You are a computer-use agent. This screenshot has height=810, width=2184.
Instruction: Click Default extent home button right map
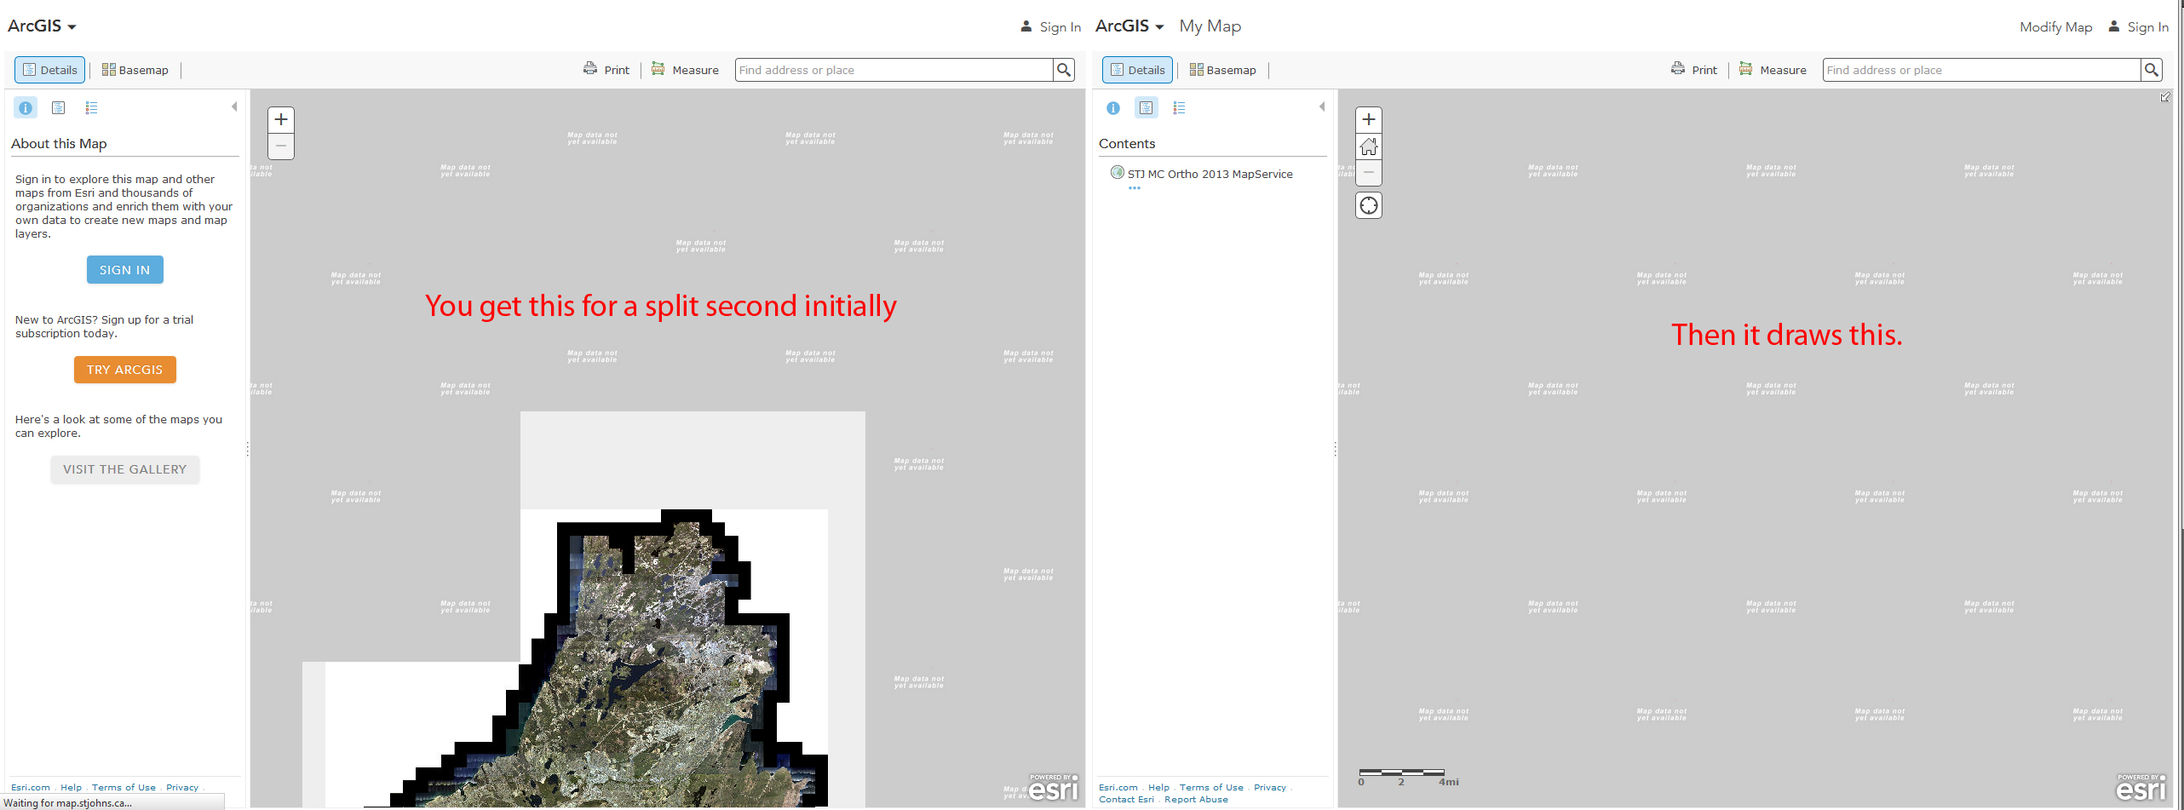point(1369,146)
